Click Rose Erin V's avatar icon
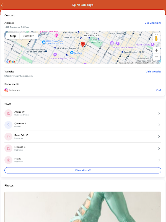 click(x=9, y=137)
